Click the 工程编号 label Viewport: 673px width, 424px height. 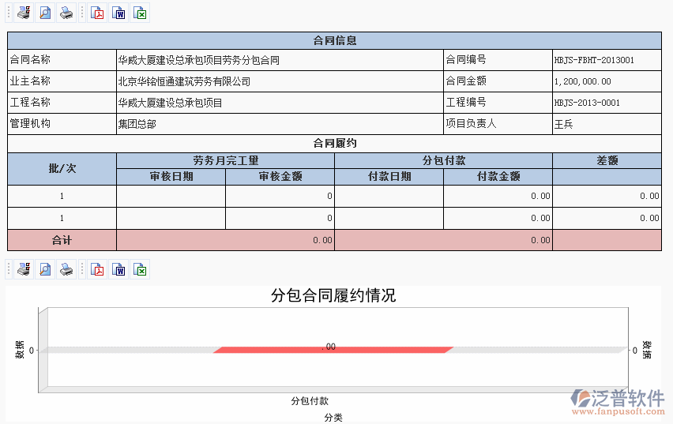point(466,102)
